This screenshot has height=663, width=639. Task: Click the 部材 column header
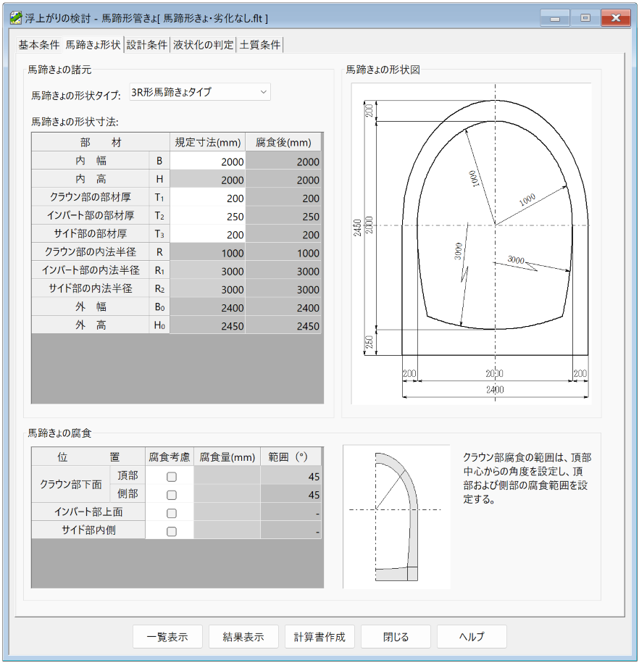coord(101,142)
